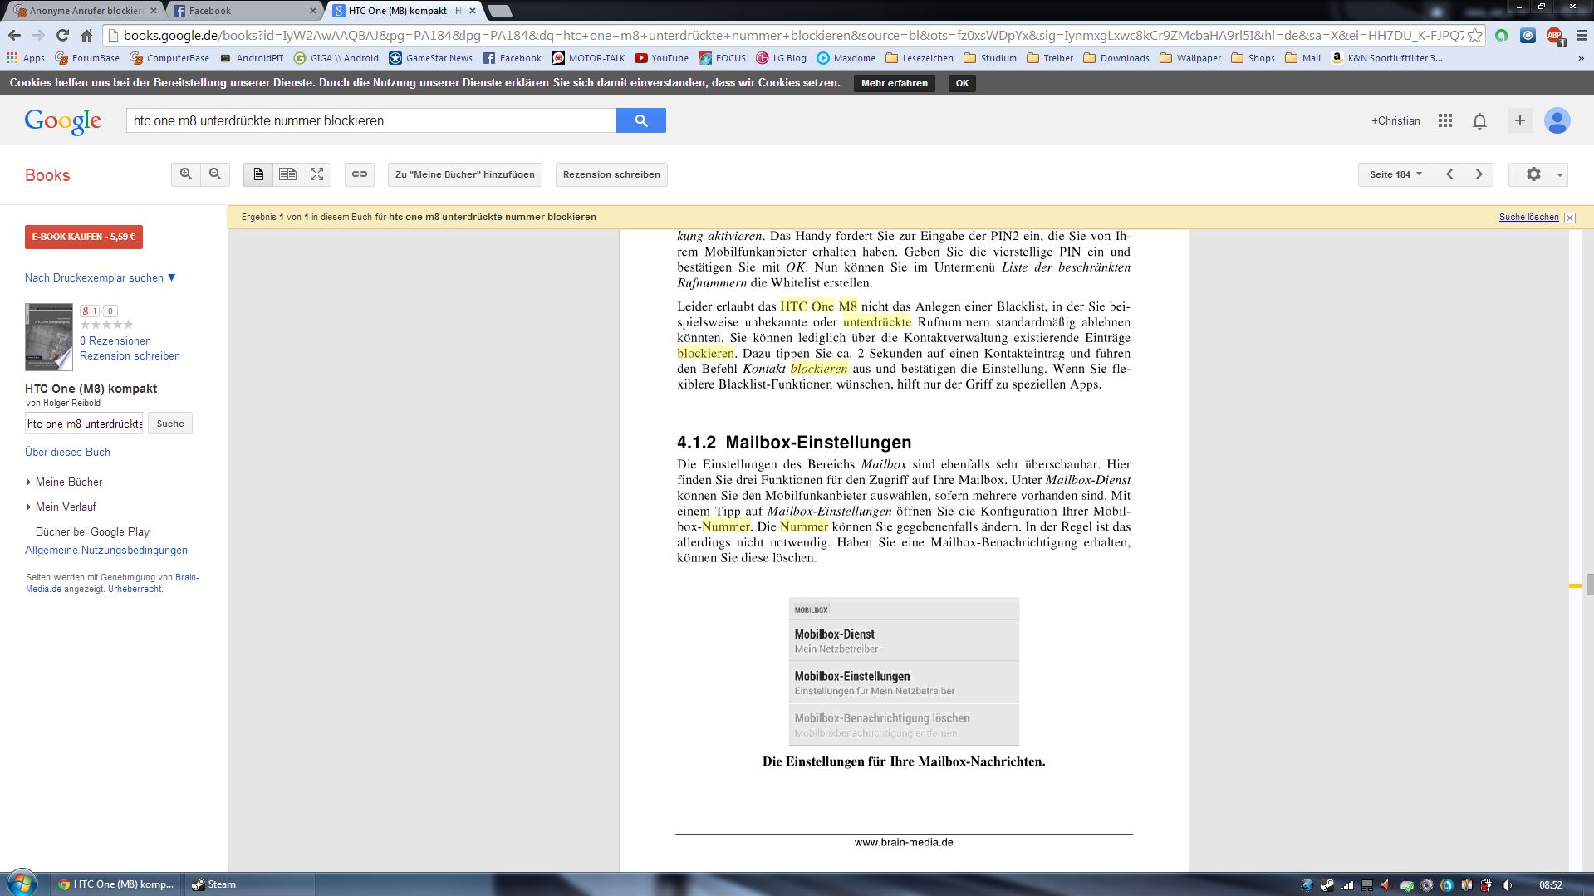Open the Facebook bookmark
The image size is (1594, 896).
pos(512,58)
